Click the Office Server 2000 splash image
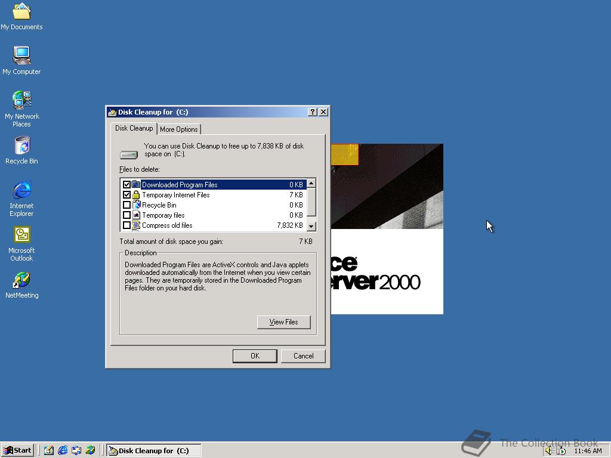Image resolution: width=611 pixels, height=458 pixels. (387, 229)
